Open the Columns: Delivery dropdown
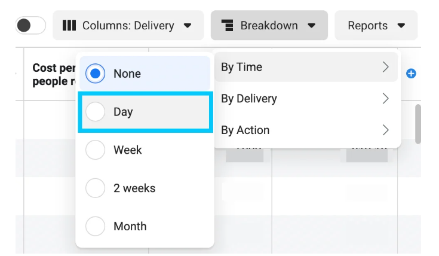This screenshot has height=256, width=439. point(128,26)
